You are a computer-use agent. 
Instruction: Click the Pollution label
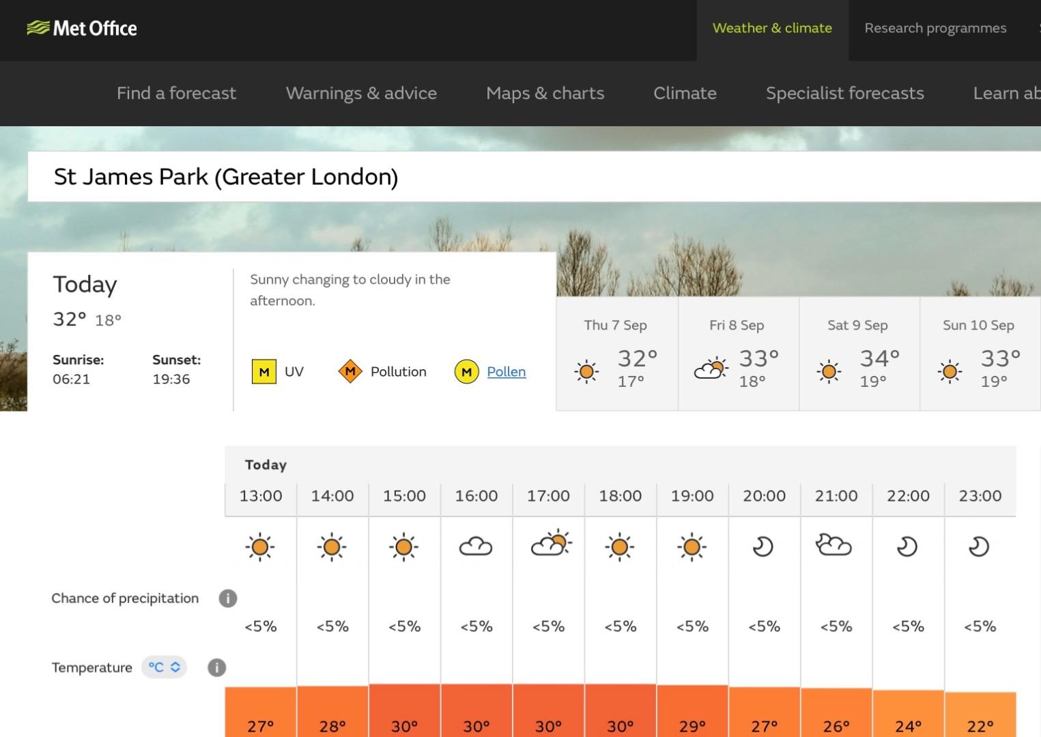point(399,372)
